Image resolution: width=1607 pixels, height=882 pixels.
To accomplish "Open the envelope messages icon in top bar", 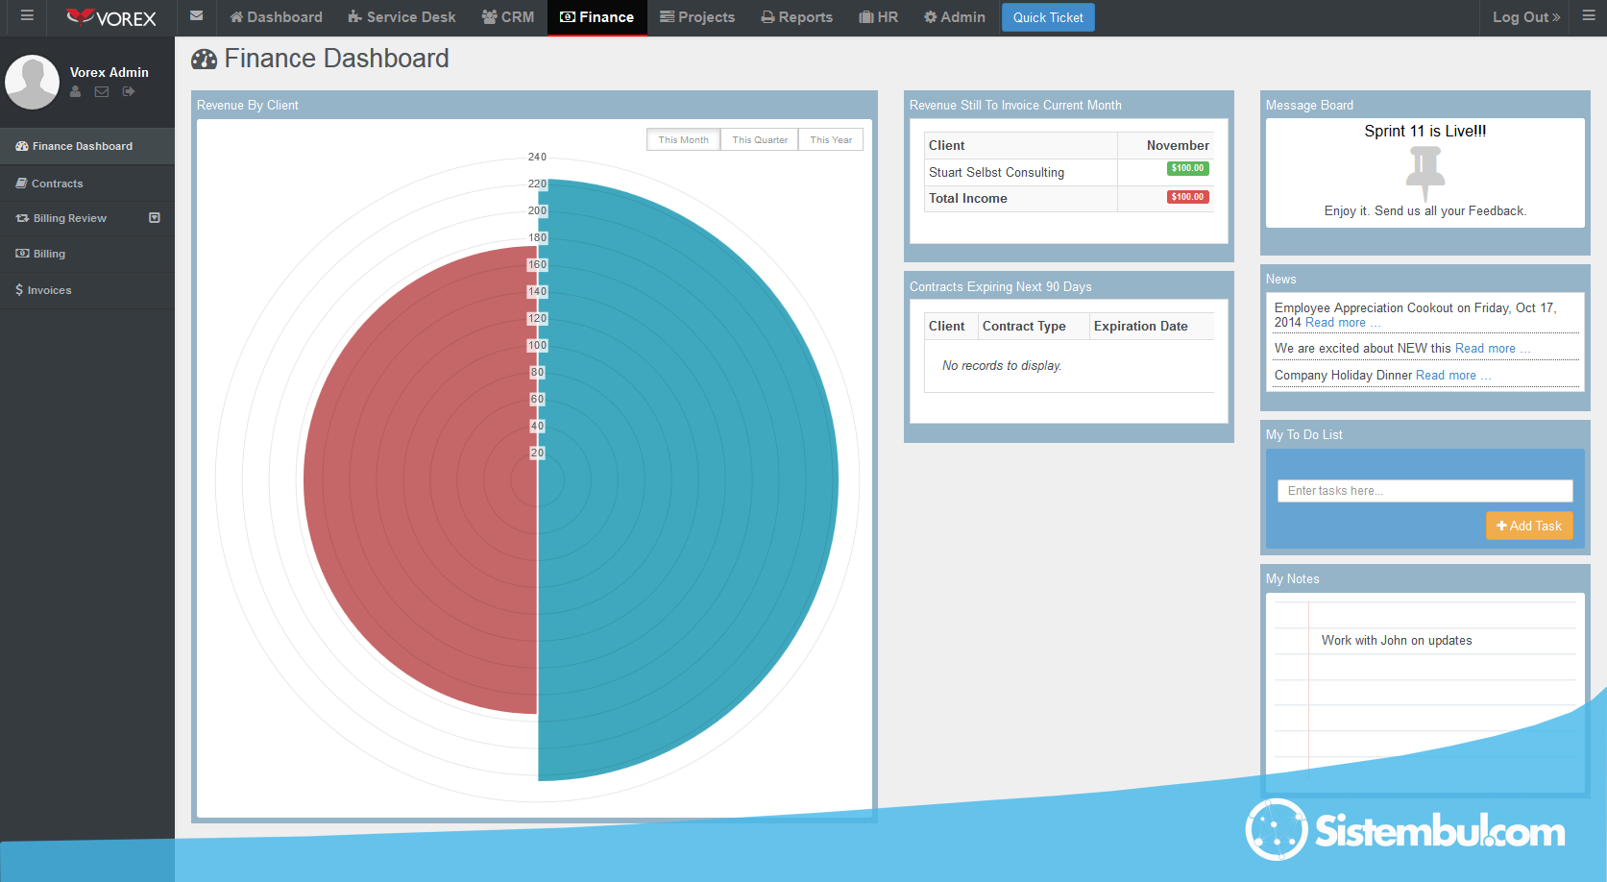I will (x=196, y=16).
